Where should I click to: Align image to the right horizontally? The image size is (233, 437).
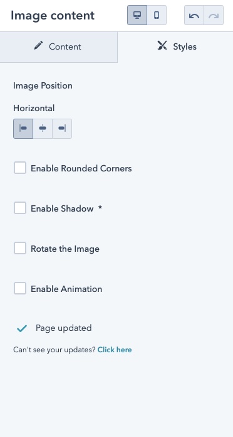(x=62, y=129)
